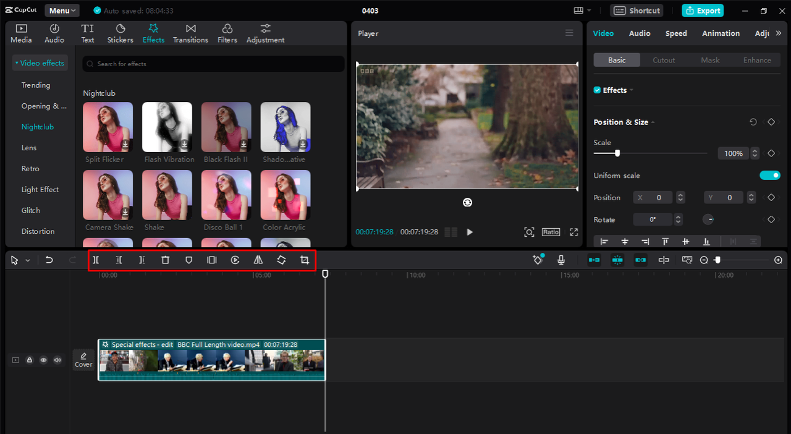Click the Export button
The height and width of the screenshot is (434, 791).
pos(703,11)
